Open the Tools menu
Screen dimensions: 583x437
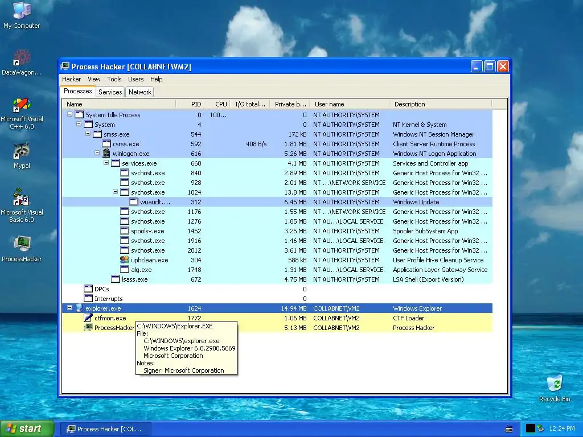(114, 79)
